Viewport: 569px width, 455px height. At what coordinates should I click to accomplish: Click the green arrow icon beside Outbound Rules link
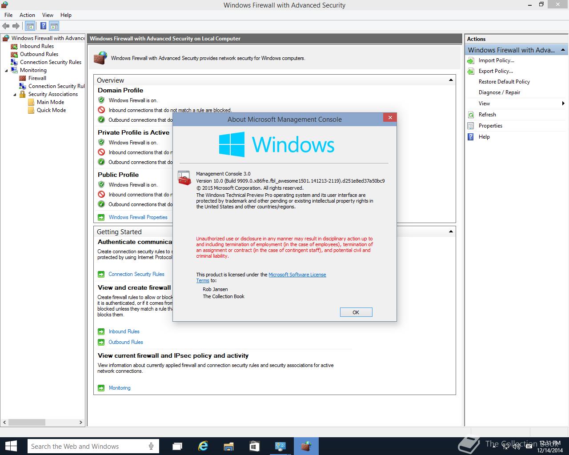101,342
